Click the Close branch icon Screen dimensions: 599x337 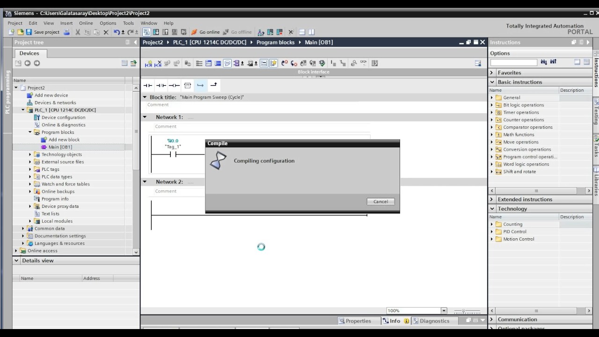point(213,85)
